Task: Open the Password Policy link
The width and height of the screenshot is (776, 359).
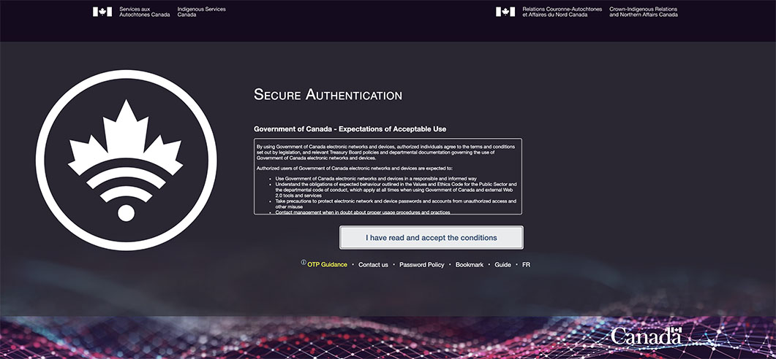Action: click(421, 264)
